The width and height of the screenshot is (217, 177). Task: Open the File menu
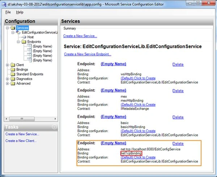click(8, 12)
